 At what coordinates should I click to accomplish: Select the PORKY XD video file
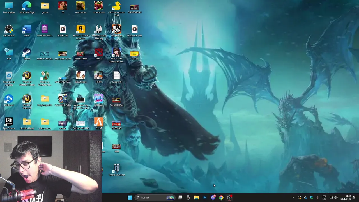click(x=63, y=31)
